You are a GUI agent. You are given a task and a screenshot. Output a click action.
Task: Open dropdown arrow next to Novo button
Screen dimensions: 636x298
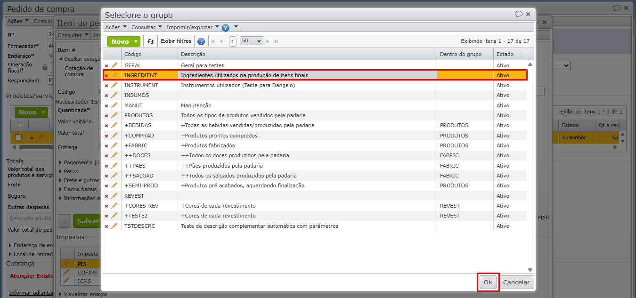(136, 41)
